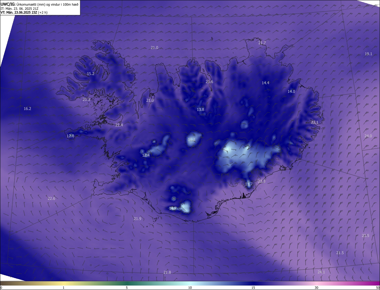Click the 19.1 value label

coord(368,54)
